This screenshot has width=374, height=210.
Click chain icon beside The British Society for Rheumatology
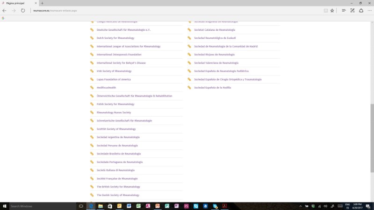point(92,187)
